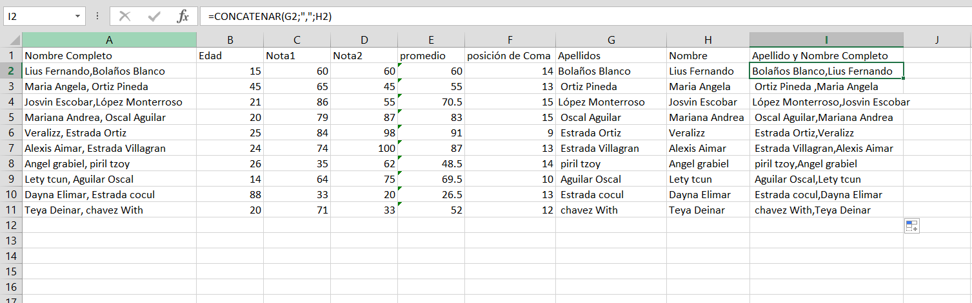This screenshot has width=972, height=303.
Task: Select the Nota2 cell with value 100
Action: point(364,148)
